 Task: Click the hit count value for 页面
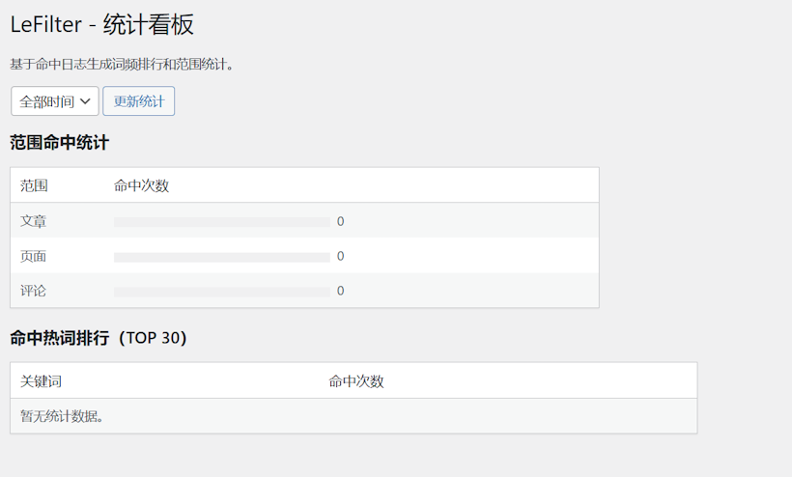341,256
